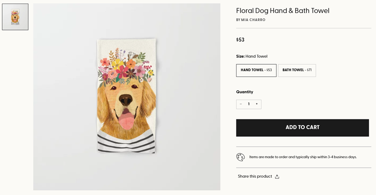
Task: Click the palette icon beside shipping info
Action: tap(240, 157)
